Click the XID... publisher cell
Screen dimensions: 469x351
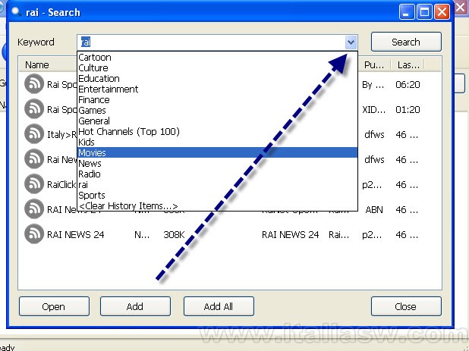pos(373,109)
